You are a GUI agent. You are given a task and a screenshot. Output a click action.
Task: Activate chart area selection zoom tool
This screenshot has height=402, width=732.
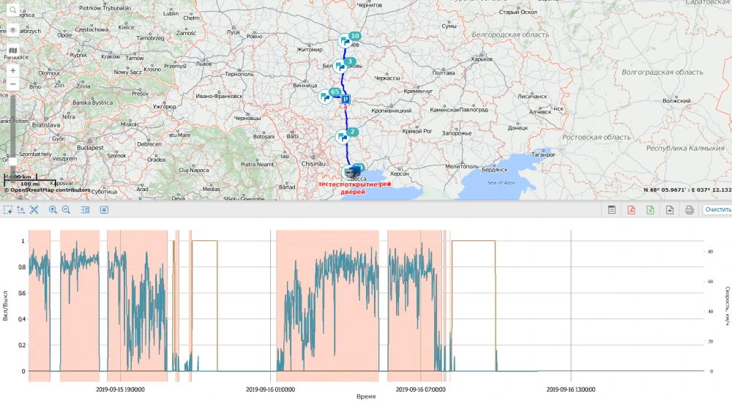[8, 210]
